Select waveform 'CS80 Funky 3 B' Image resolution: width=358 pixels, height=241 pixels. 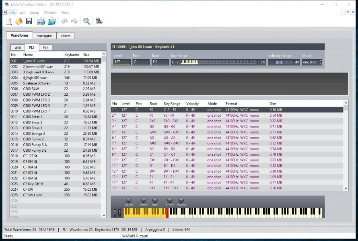coord(56,150)
